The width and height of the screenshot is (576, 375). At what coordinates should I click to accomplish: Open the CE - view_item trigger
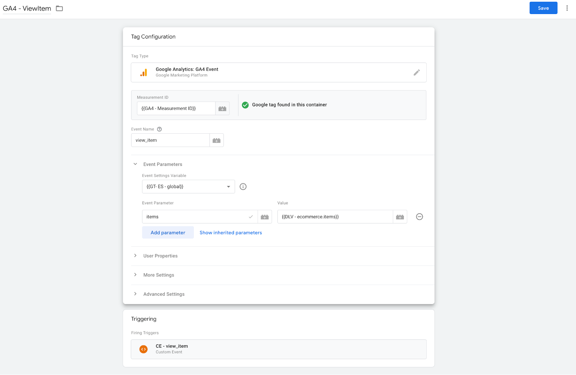[279, 349]
